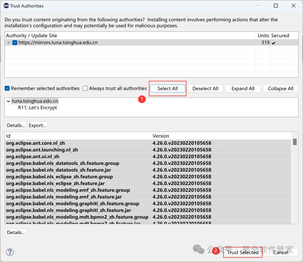The image size is (303, 262).
Task: Click the help question mark icon
Action: coord(10,252)
